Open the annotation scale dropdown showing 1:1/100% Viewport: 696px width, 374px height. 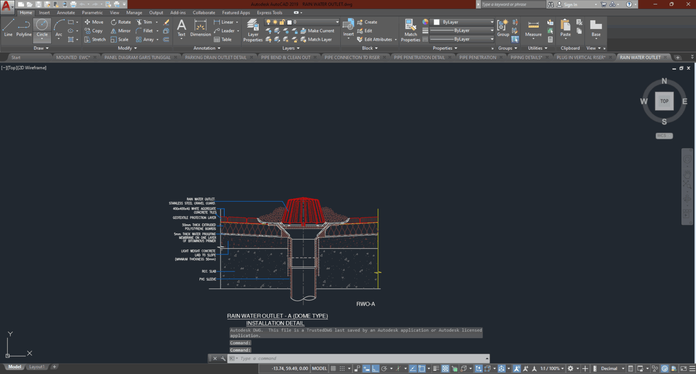point(552,368)
